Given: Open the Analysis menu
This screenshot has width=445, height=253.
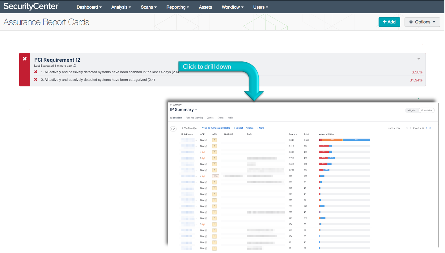Looking at the screenshot, I should [x=121, y=7].
